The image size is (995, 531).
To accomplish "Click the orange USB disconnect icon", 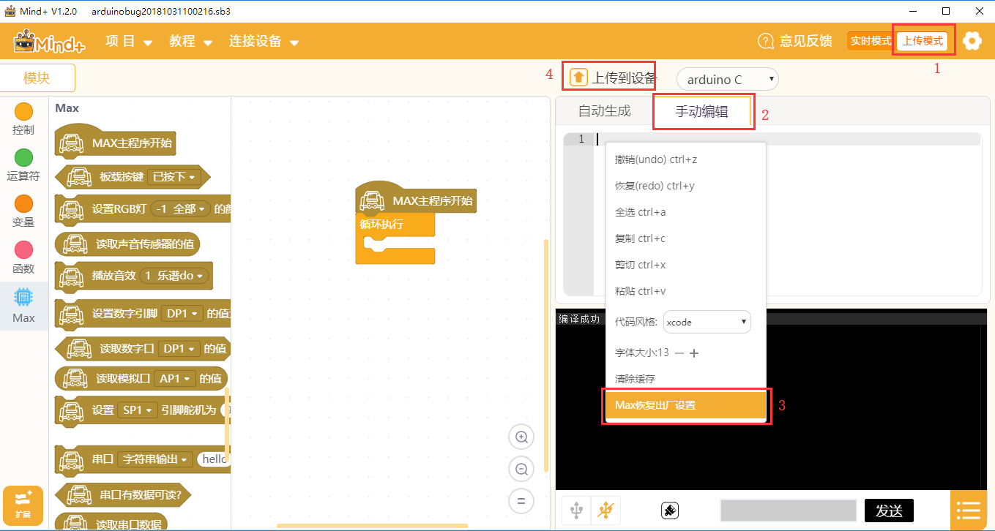I will [605, 510].
